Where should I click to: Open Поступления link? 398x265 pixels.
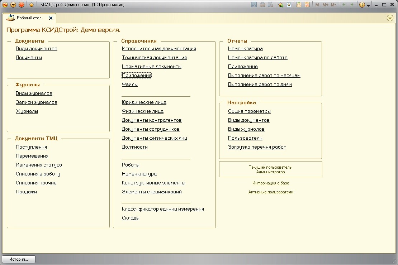pyautogui.click(x=31, y=147)
